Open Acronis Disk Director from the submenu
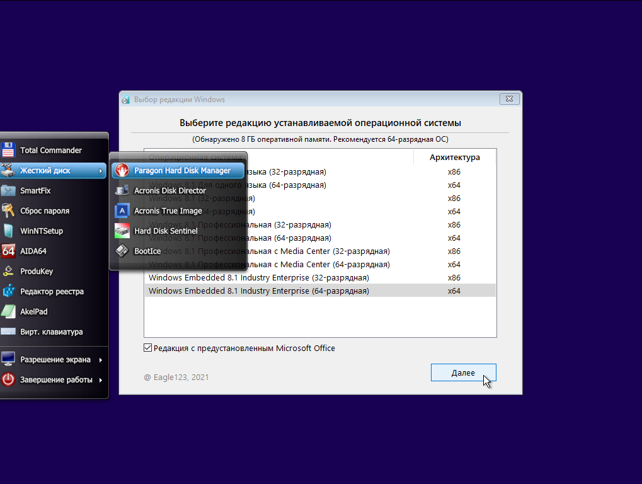This screenshot has width=642, height=484. coord(169,190)
